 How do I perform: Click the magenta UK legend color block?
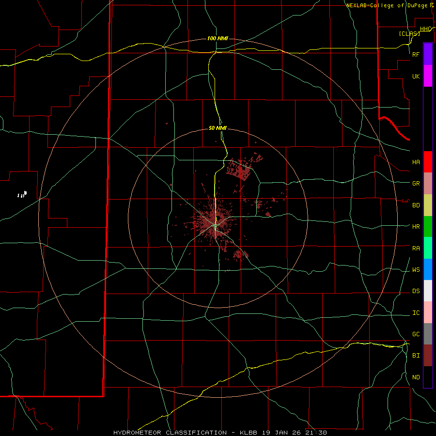(x=428, y=76)
